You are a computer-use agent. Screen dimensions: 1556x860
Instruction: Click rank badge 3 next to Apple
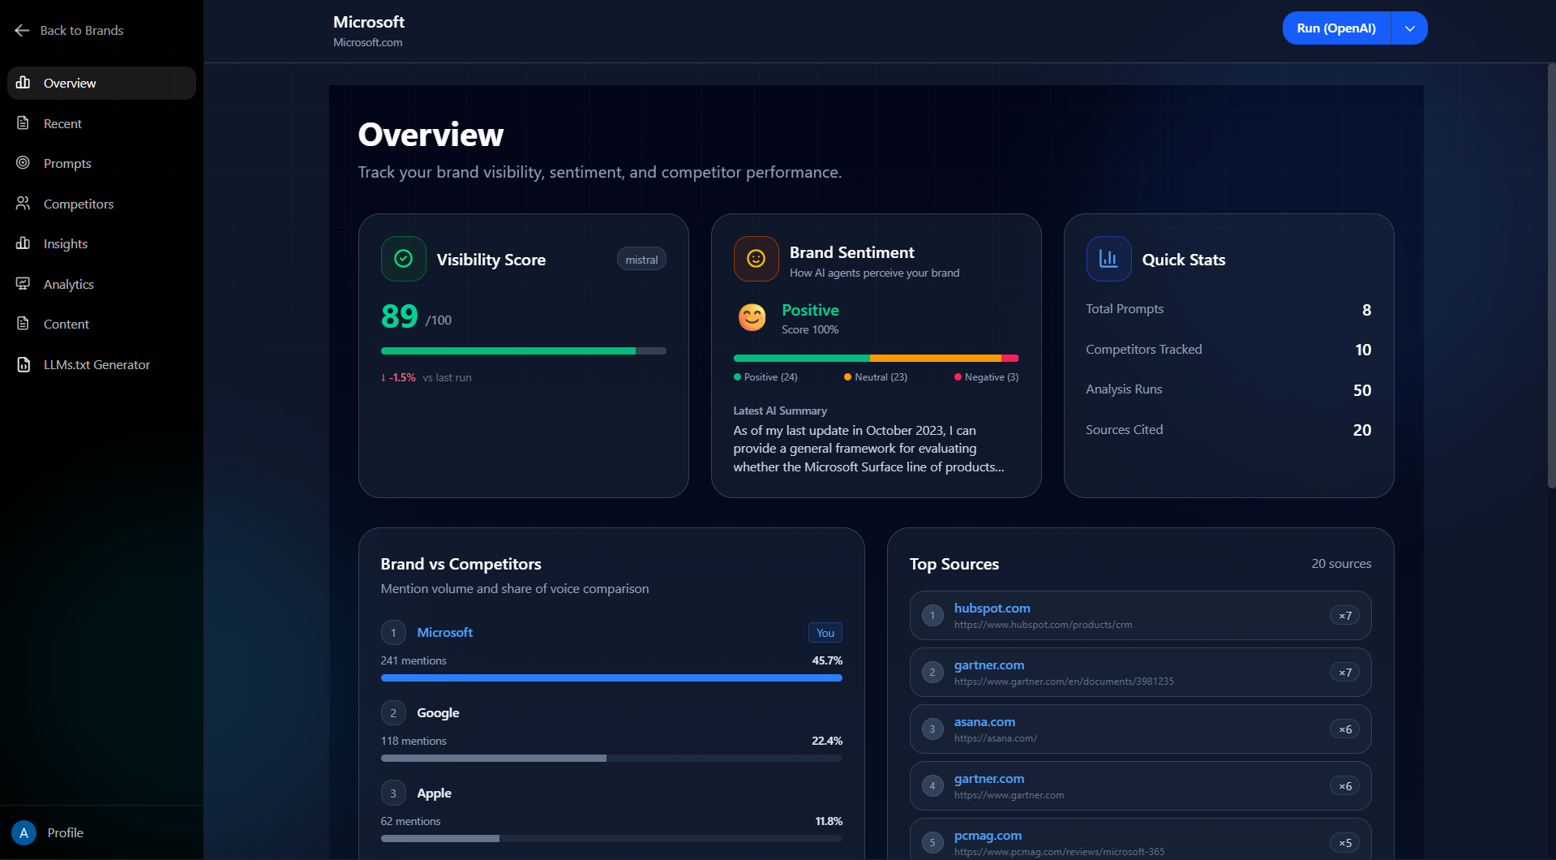click(393, 793)
